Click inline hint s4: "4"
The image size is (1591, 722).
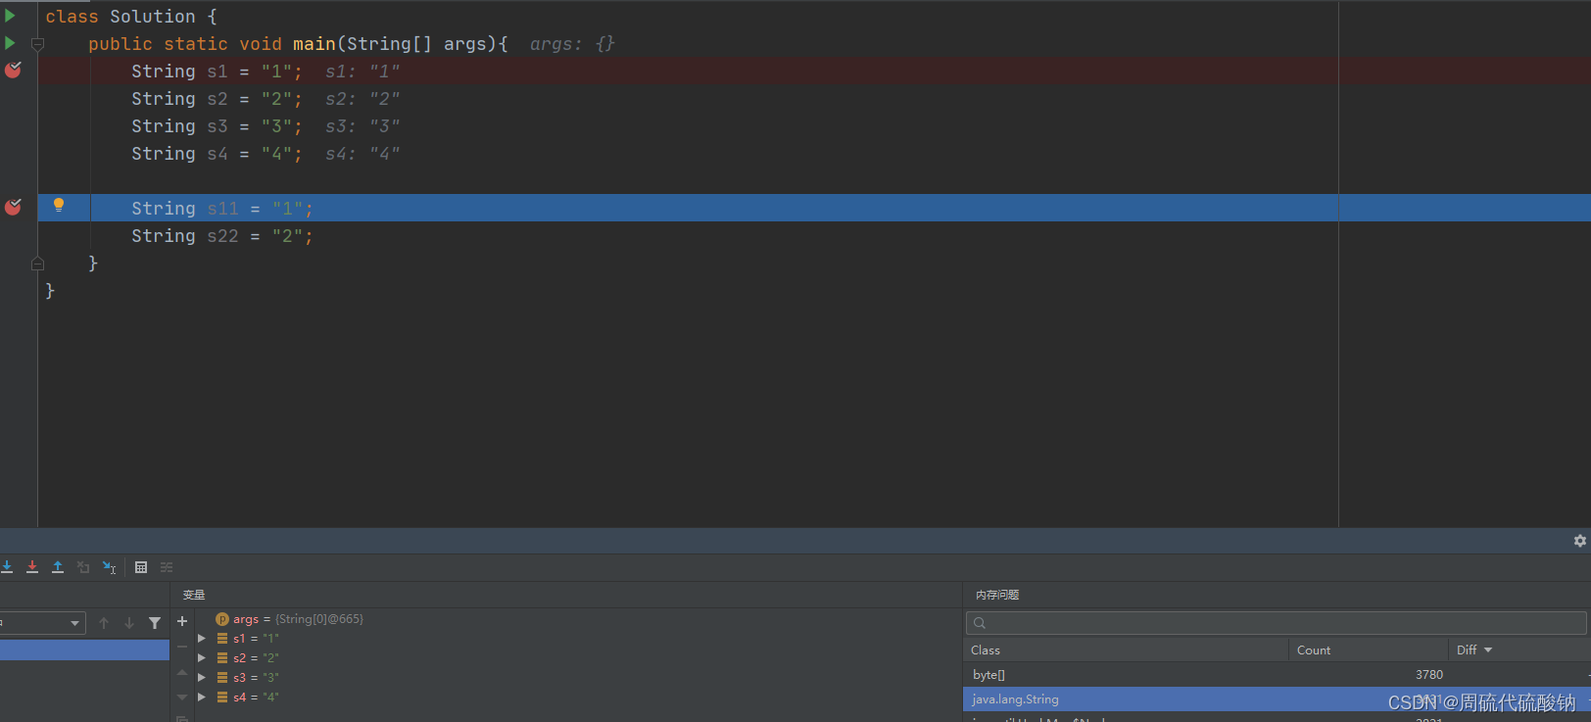click(x=362, y=154)
